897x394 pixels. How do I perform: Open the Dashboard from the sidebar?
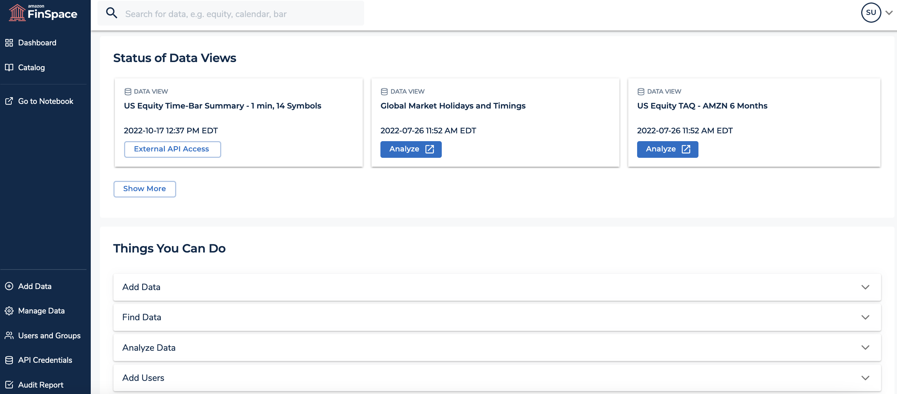click(x=37, y=43)
